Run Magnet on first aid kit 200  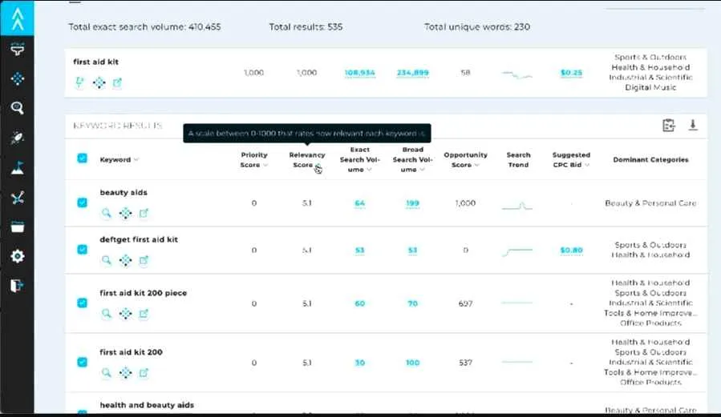(125, 372)
